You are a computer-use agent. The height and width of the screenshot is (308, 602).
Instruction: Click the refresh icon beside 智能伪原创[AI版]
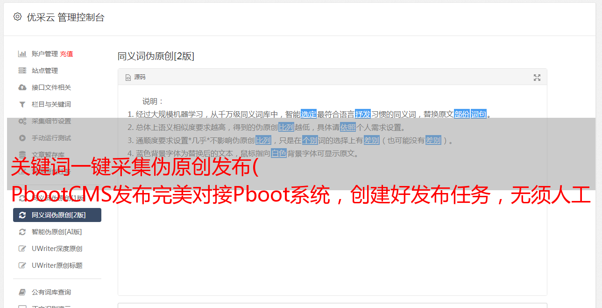(22, 232)
